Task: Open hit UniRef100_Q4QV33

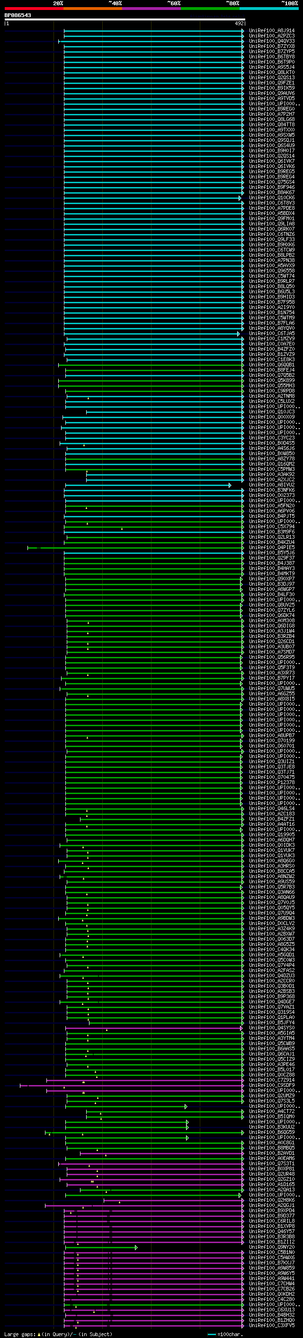Action: pos(271,41)
